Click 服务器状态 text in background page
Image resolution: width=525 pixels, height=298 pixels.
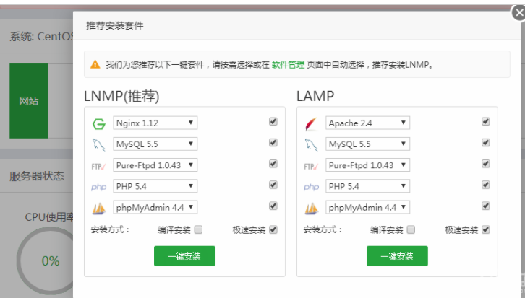click(36, 176)
